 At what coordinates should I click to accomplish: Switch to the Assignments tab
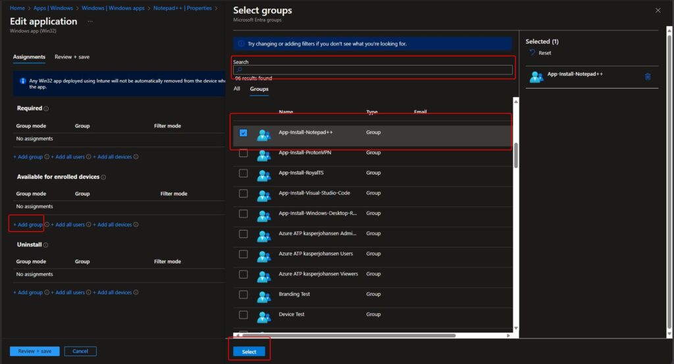click(x=29, y=57)
